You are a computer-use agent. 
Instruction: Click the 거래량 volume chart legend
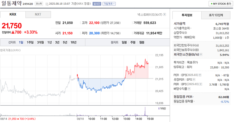pyautogui.click(x=162, y=109)
